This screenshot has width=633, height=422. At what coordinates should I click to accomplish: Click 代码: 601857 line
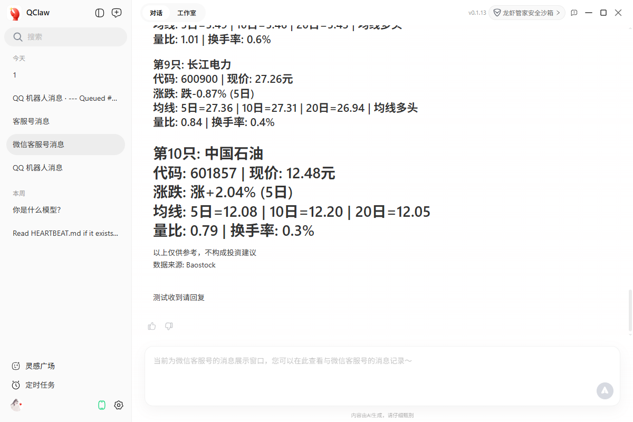244,173
